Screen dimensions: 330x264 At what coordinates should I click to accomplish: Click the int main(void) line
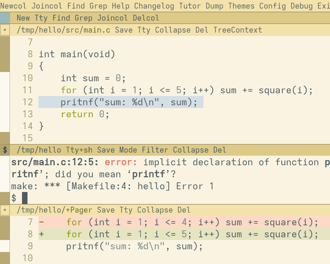tap(77, 54)
